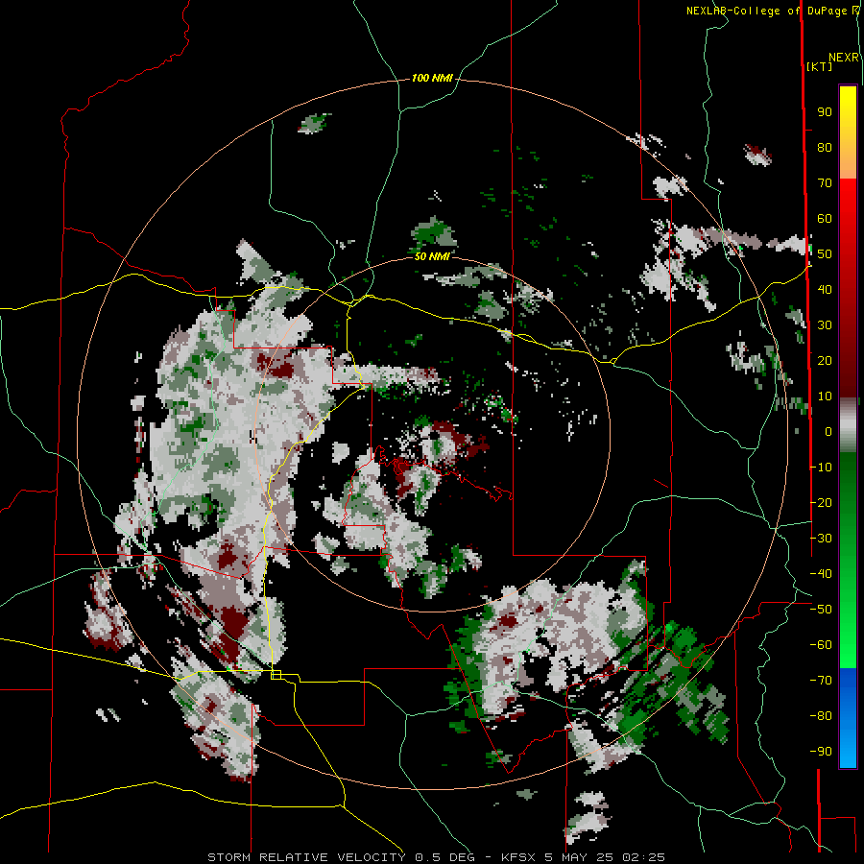This screenshot has height=864, width=864.
Task: Click the positive 10 value on velocity scale
Action: point(825,396)
